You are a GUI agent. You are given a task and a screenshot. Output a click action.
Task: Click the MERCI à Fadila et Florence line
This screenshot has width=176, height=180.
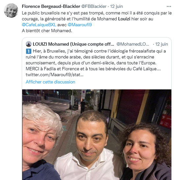[x=93, y=69]
